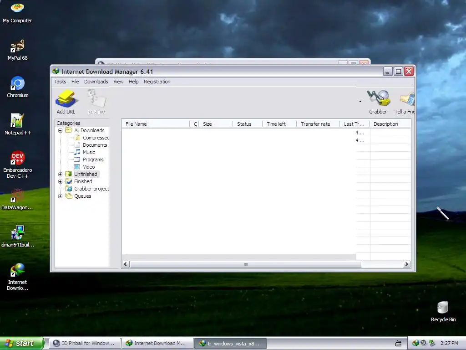
Task: Open the Grabber tool
Action: (378, 102)
